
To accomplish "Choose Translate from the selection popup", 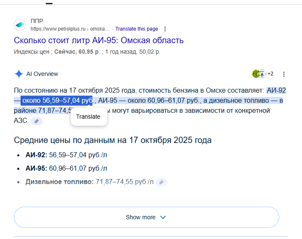I will click(x=88, y=117).
